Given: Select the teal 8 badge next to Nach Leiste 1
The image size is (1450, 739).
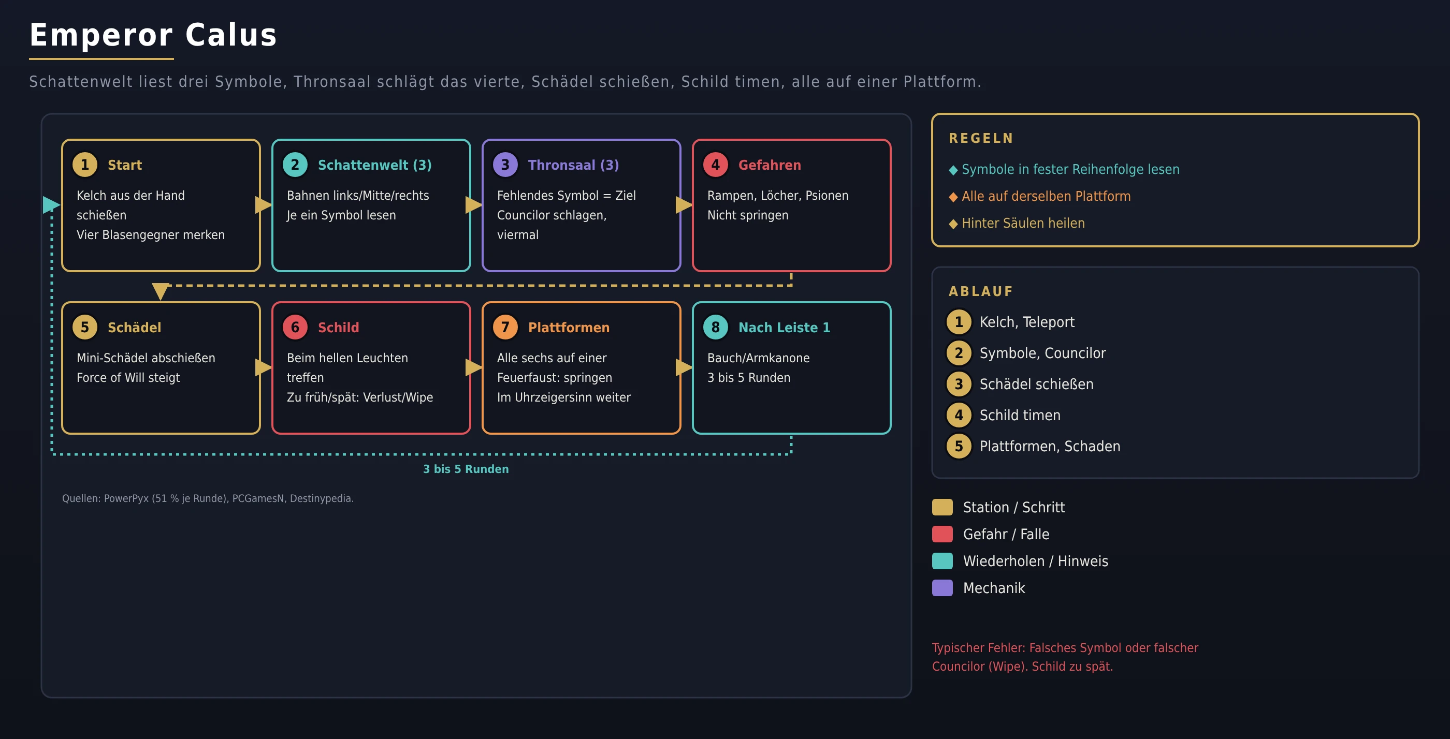Looking at the screenshot, I should click(716, 327).
